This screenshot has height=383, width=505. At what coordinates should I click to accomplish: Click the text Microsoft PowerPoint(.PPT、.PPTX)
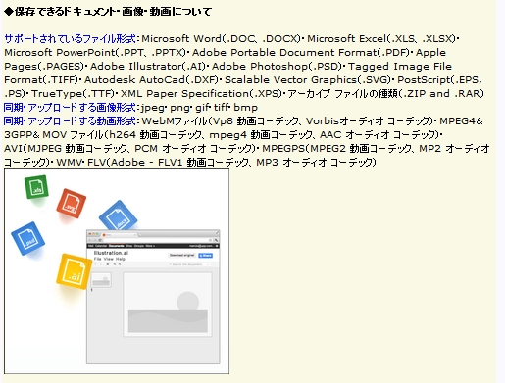(x=95, y=53)
